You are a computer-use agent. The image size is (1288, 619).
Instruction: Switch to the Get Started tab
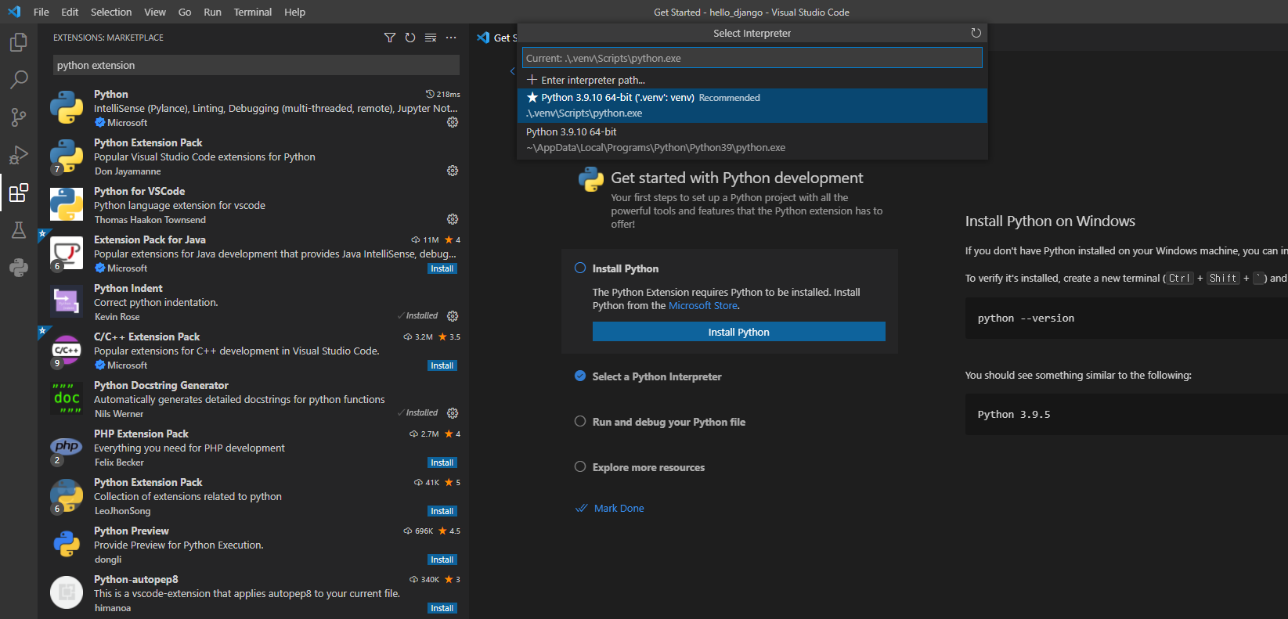tap(495, 38)
